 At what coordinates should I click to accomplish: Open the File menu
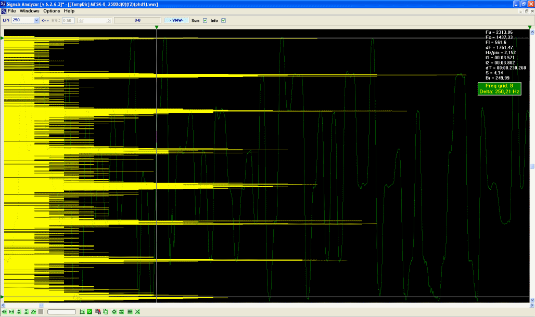[x=11, y=11]
